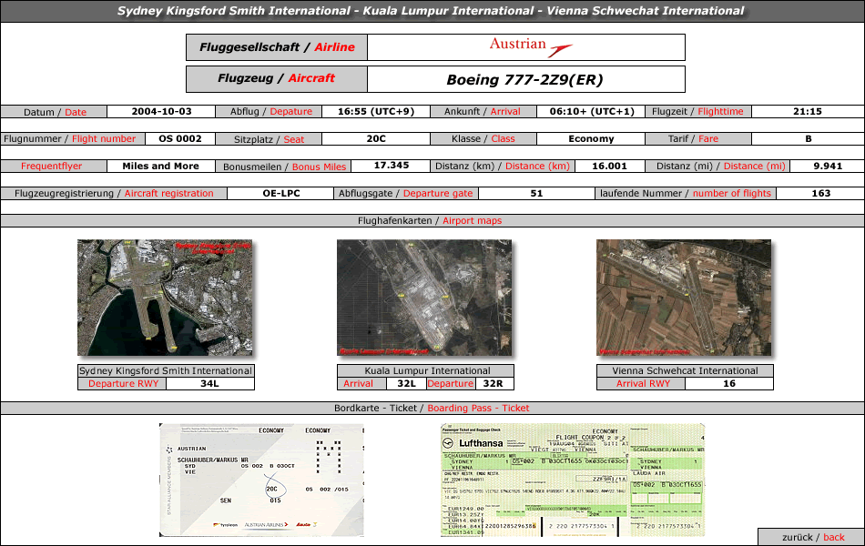Click the Flugzeug / Aircraft label
The image size is (865, 546).
pos(277,78)
